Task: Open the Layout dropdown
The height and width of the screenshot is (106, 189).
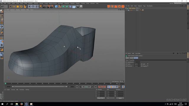Action: tap(180, 3)
